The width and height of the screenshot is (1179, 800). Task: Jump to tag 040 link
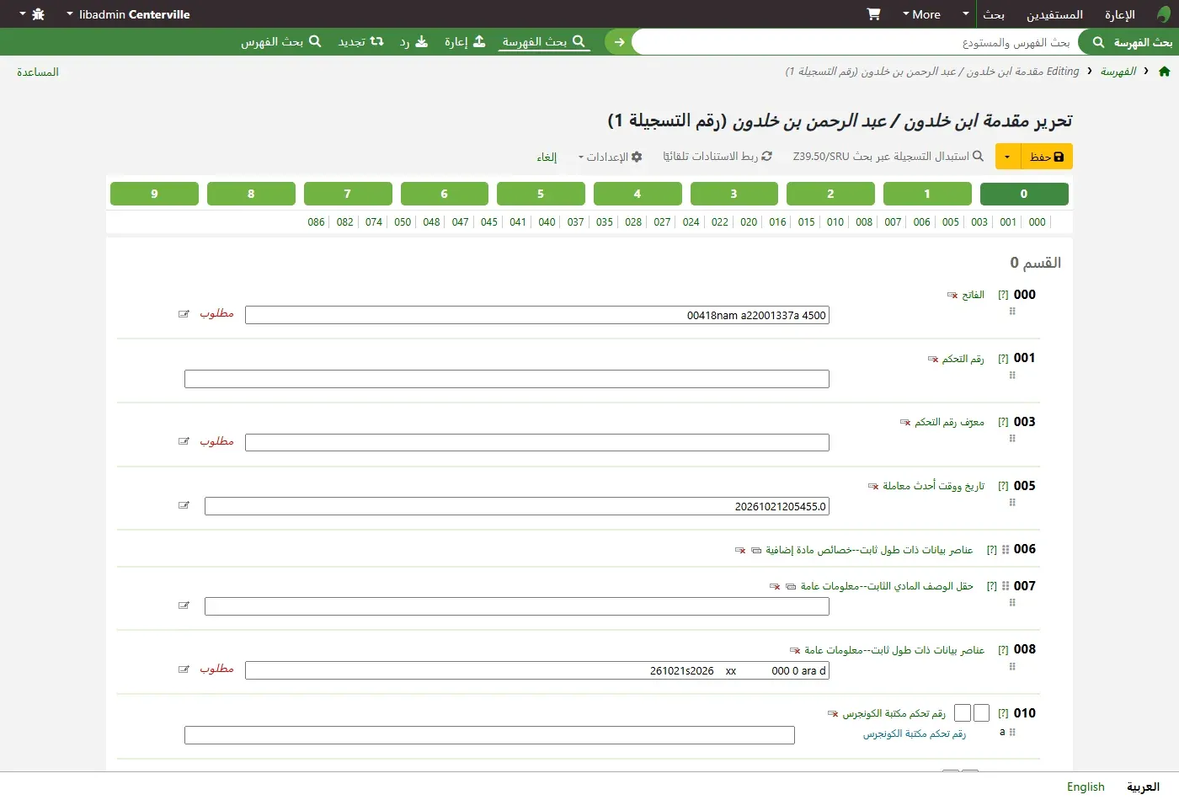547,222
